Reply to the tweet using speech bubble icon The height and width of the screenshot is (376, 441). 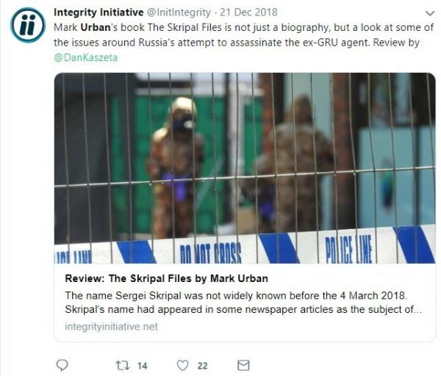pos(62,365)
